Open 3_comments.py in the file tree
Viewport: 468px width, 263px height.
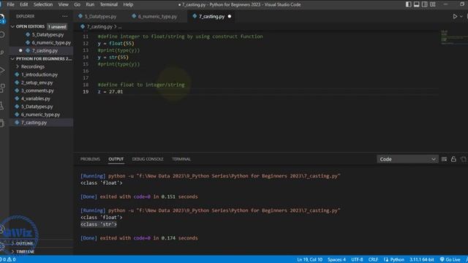click(x=37, y=91)
